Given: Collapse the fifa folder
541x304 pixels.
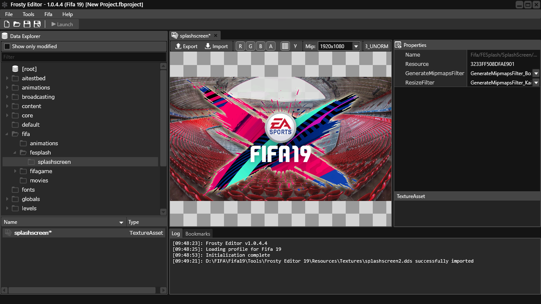Looking at the screenshot, I should click(7, 134).
